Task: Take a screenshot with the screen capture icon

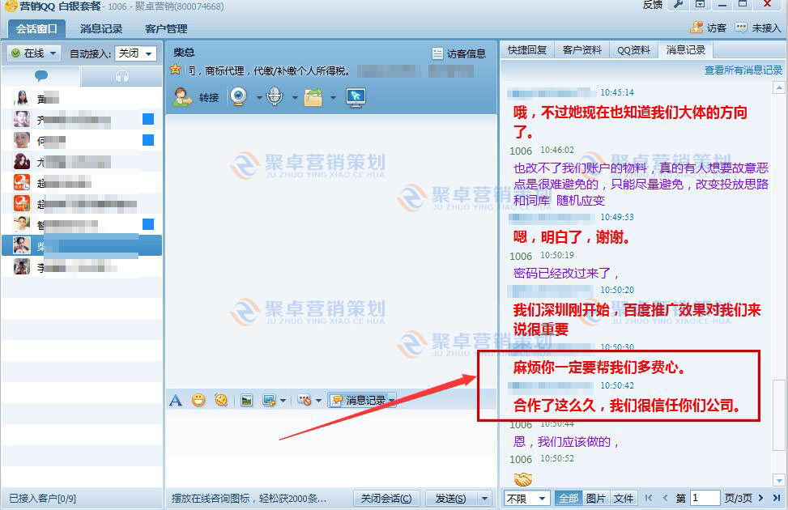Action: click(x=269, y=400)
